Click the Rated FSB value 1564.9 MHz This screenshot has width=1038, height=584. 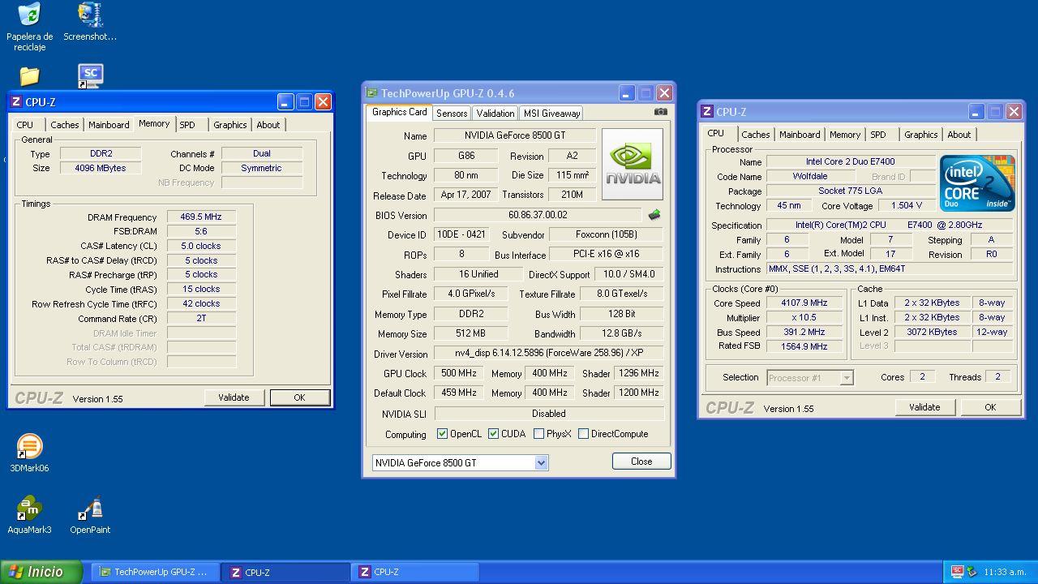tap(804, 346)
